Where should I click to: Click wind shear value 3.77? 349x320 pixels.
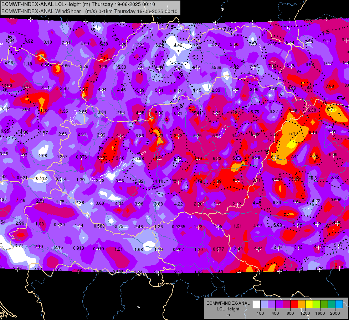click(x=19, y=245)
